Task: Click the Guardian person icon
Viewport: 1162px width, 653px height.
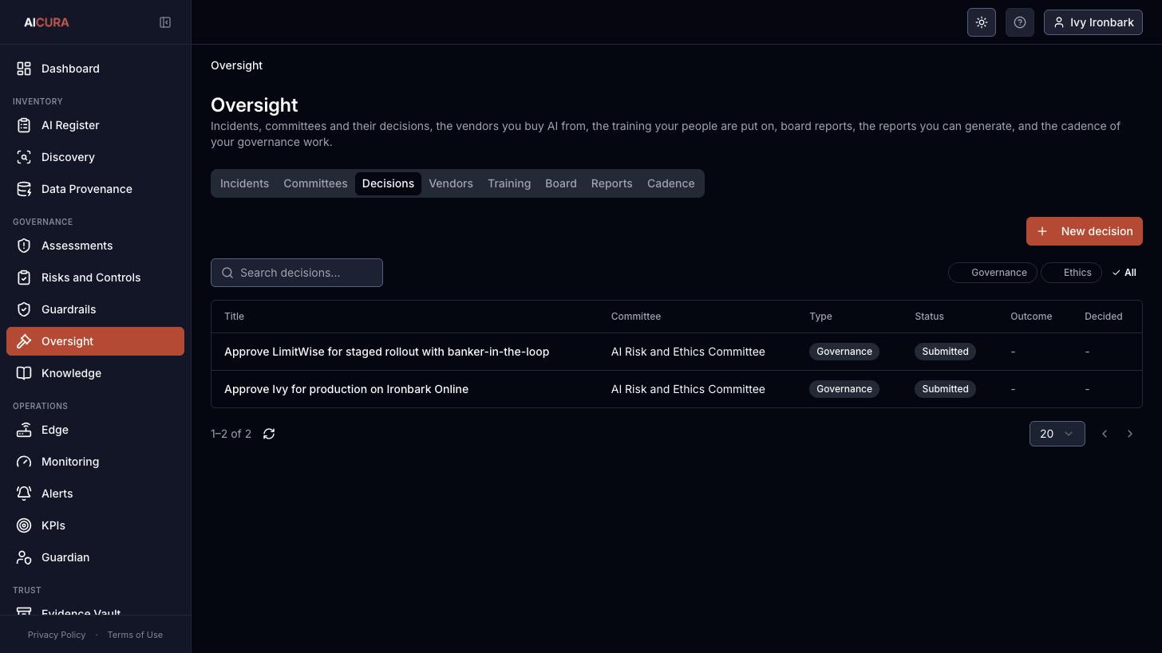Action: click(x=24, y=557)
